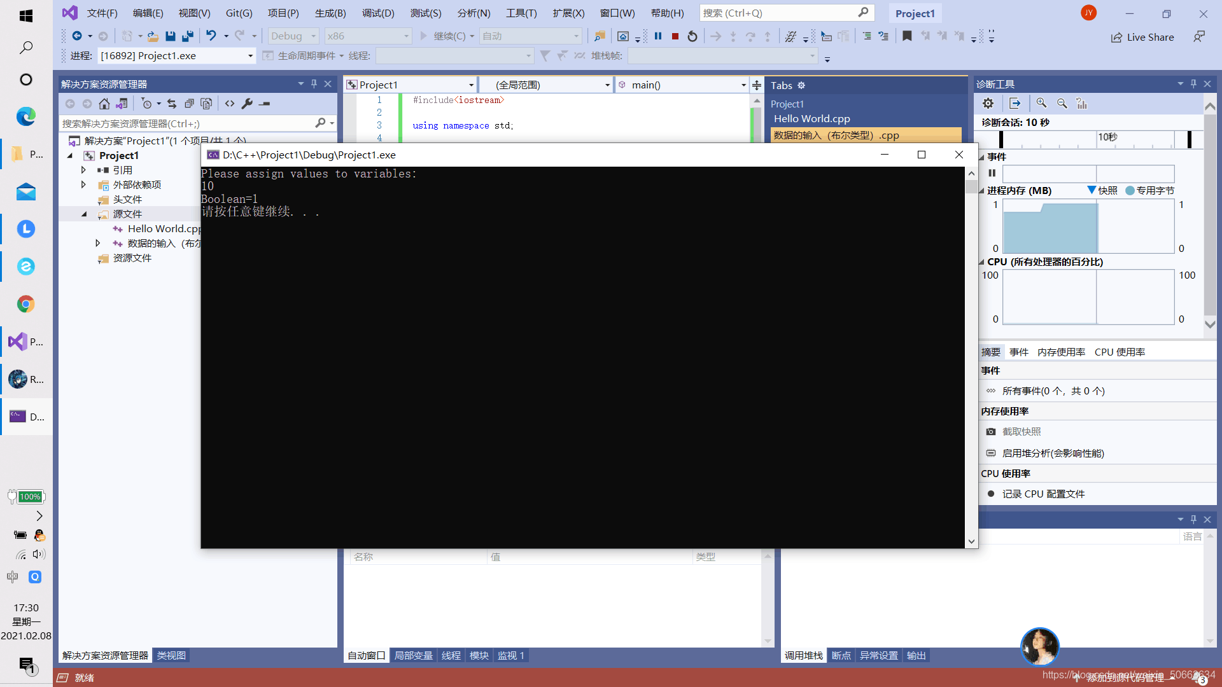Click the Record CPU Profile icon
Screen dimensions: 1222x687
(x=992, y=494)
